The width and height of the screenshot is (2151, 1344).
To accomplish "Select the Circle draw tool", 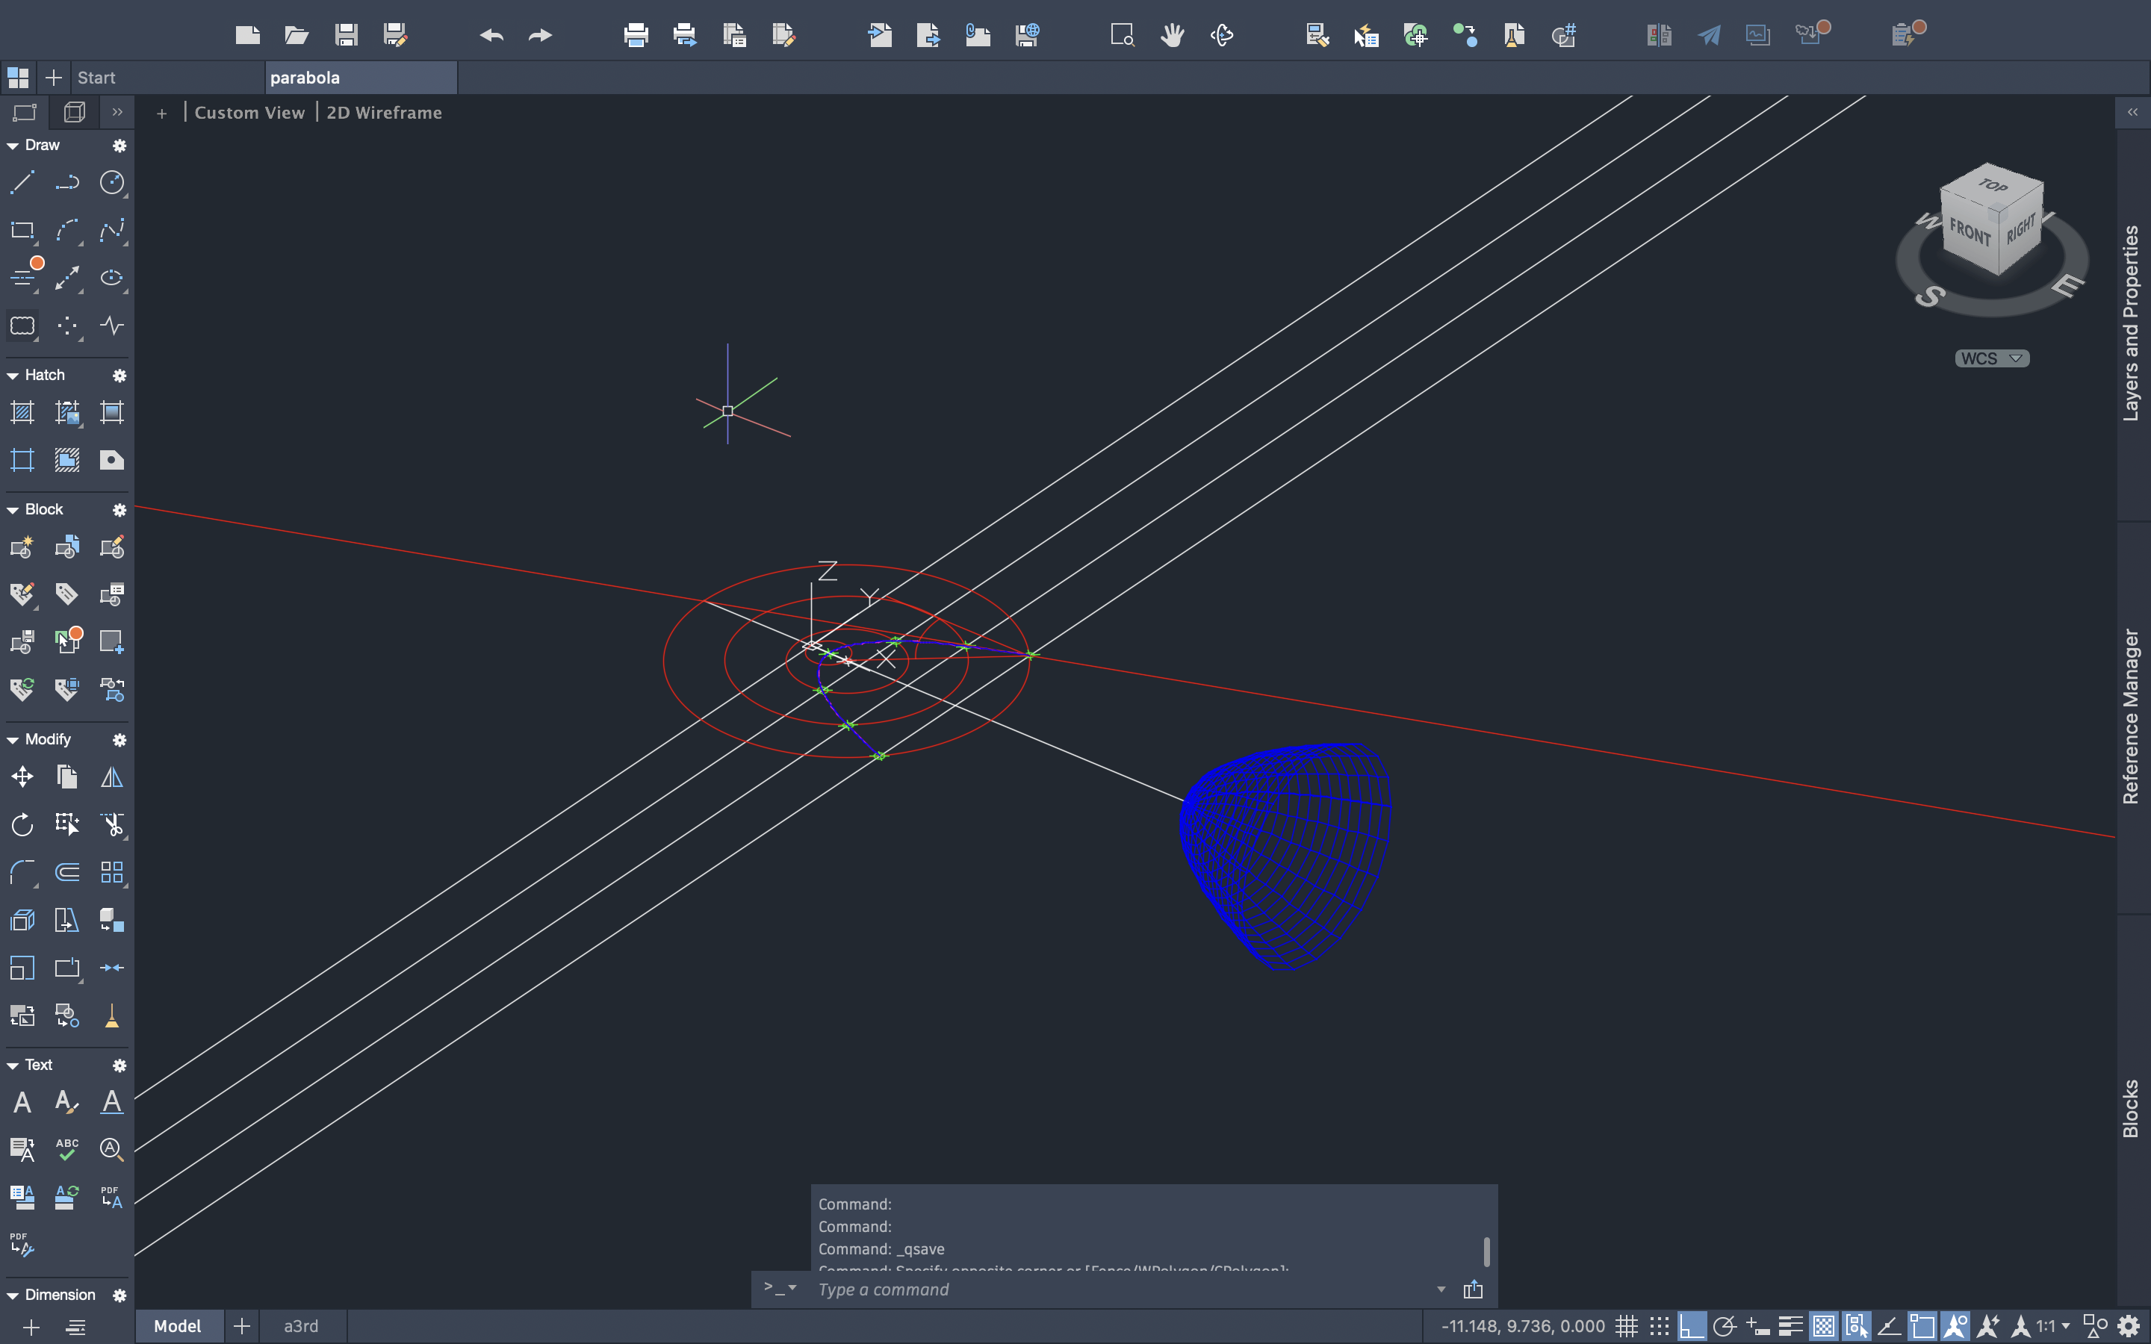I will pyautogui.click(x=112, y=183).
